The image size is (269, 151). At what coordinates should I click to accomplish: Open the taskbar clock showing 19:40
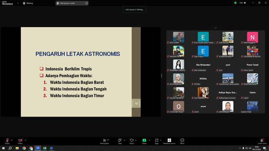[257, 148]
